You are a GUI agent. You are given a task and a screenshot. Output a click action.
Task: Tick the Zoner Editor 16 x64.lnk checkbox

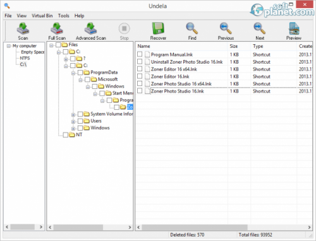140,69
